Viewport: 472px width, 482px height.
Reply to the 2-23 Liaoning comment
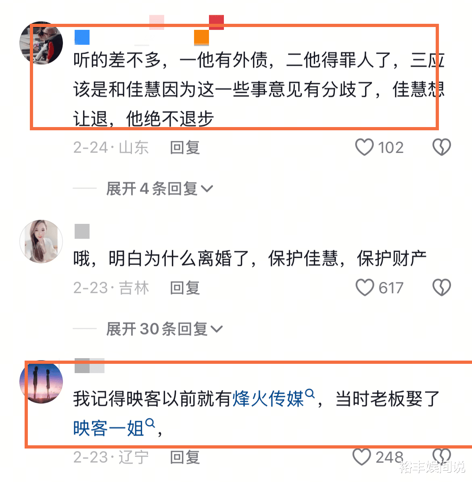(185, 457)
